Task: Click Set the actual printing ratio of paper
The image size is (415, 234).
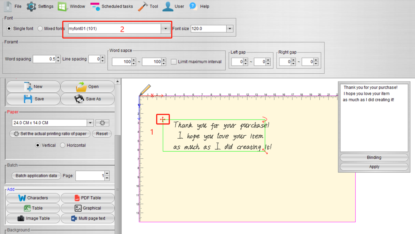Action: [x=50, y=134]
